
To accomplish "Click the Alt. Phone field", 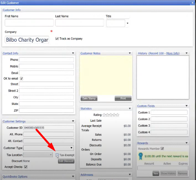I will 48,134.
